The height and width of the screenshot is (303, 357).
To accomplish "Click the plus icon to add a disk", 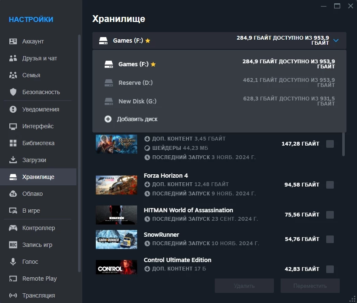I will click(108, 119).
